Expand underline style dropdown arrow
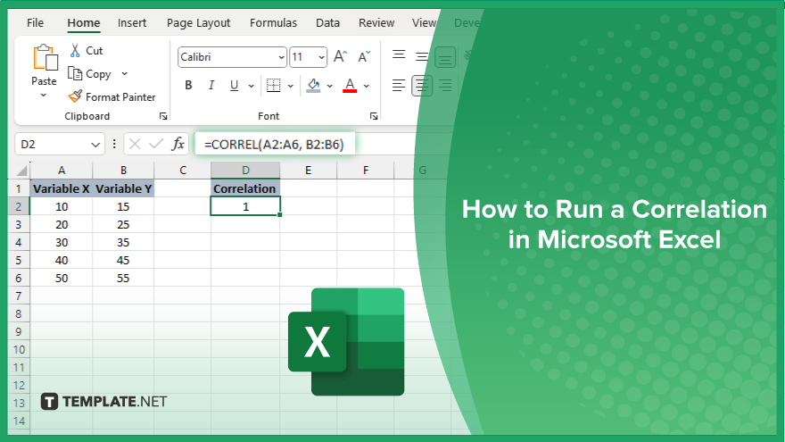This screenshot has height=442, width=785. [x=251, y=86]
